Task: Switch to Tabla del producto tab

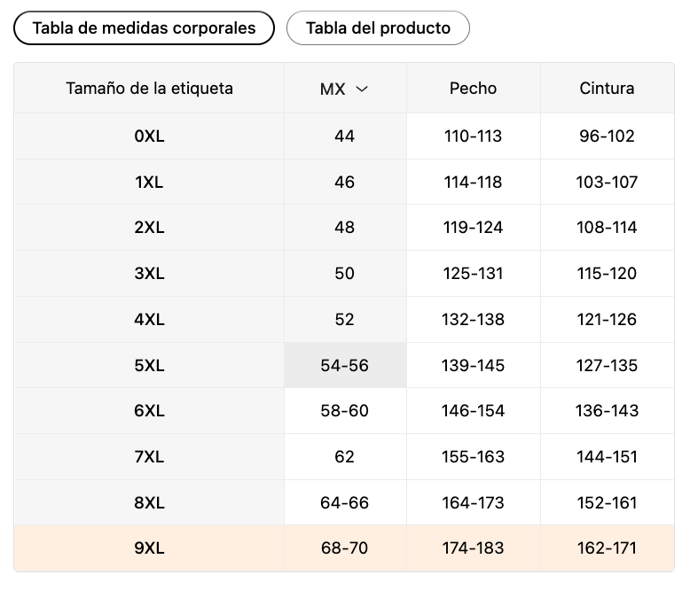Action: pos(378,28)
